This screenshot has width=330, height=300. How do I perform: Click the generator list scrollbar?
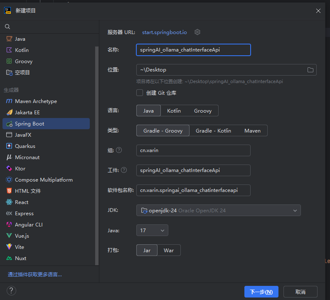pyautogui.click(x=97, y=156)
